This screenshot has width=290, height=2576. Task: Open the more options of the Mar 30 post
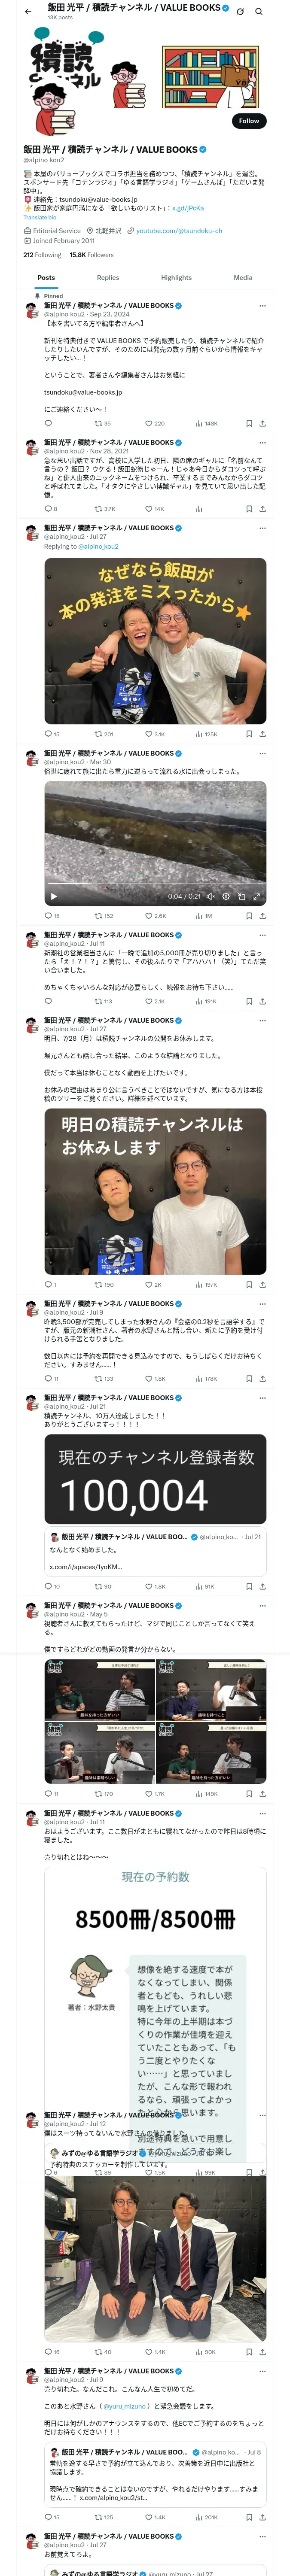[x=262, y=753]
